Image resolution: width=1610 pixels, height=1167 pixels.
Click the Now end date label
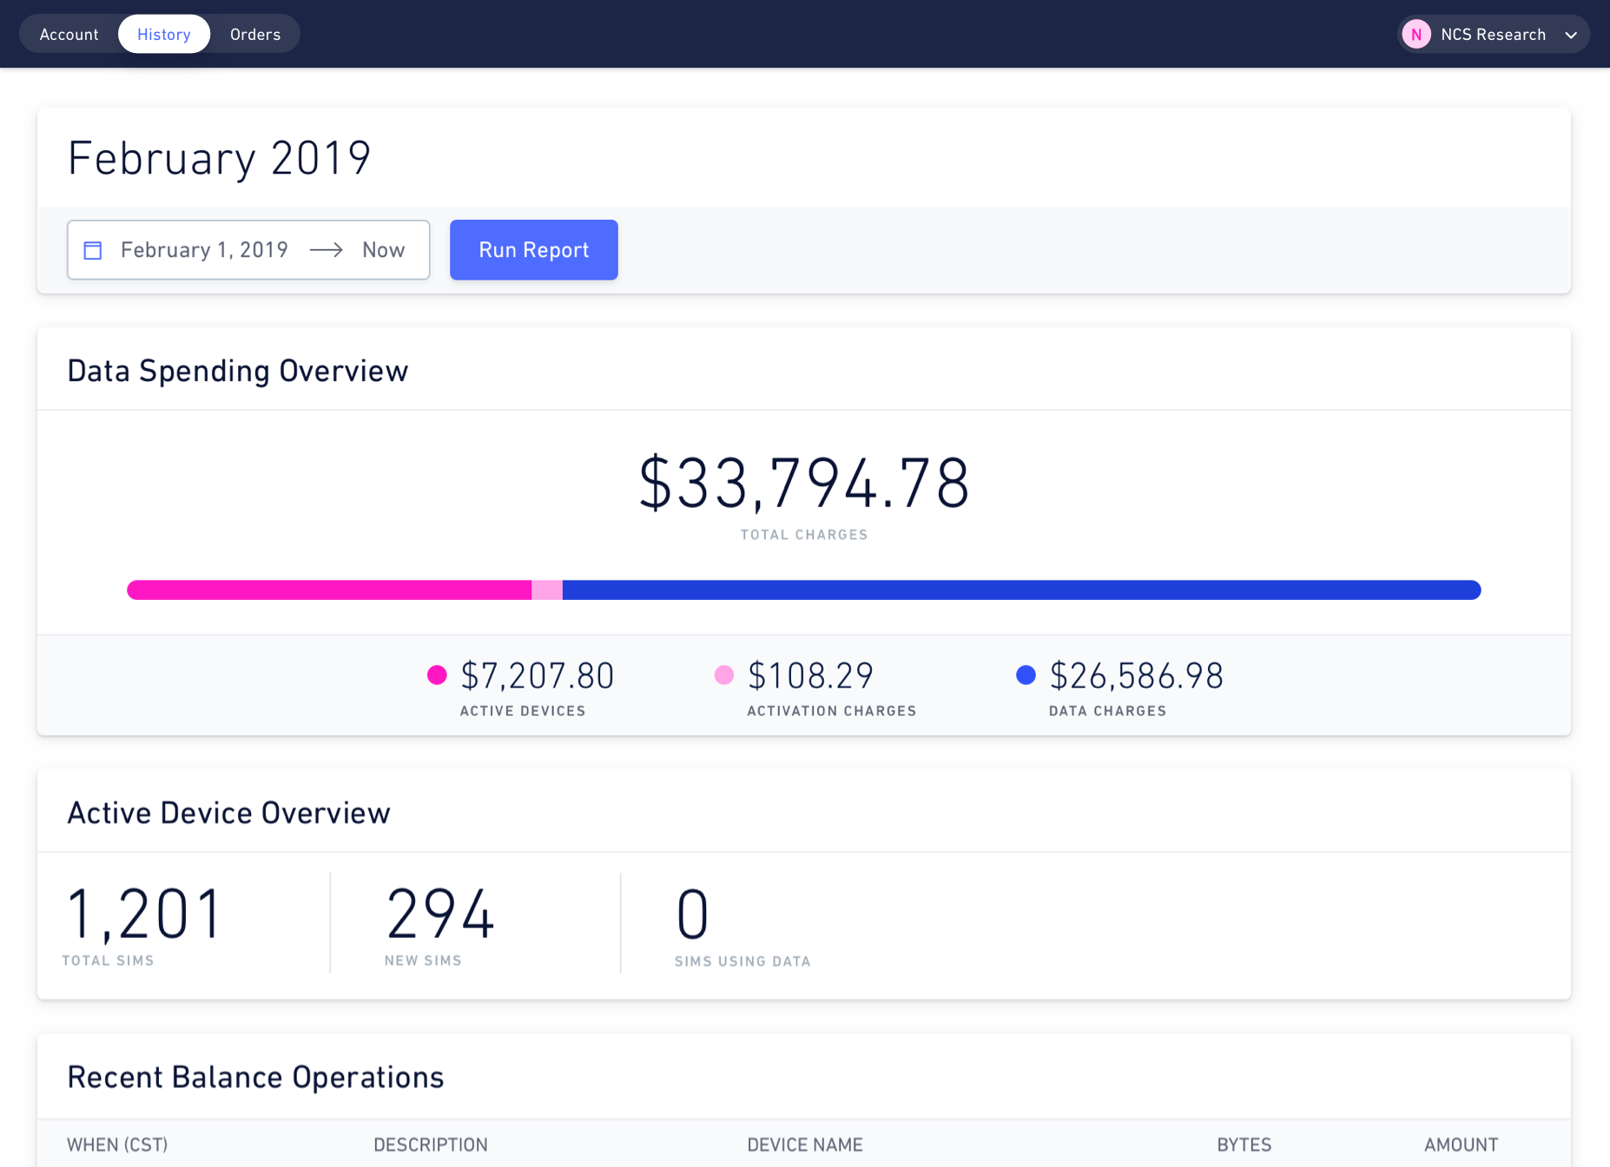tap(383, 249)
